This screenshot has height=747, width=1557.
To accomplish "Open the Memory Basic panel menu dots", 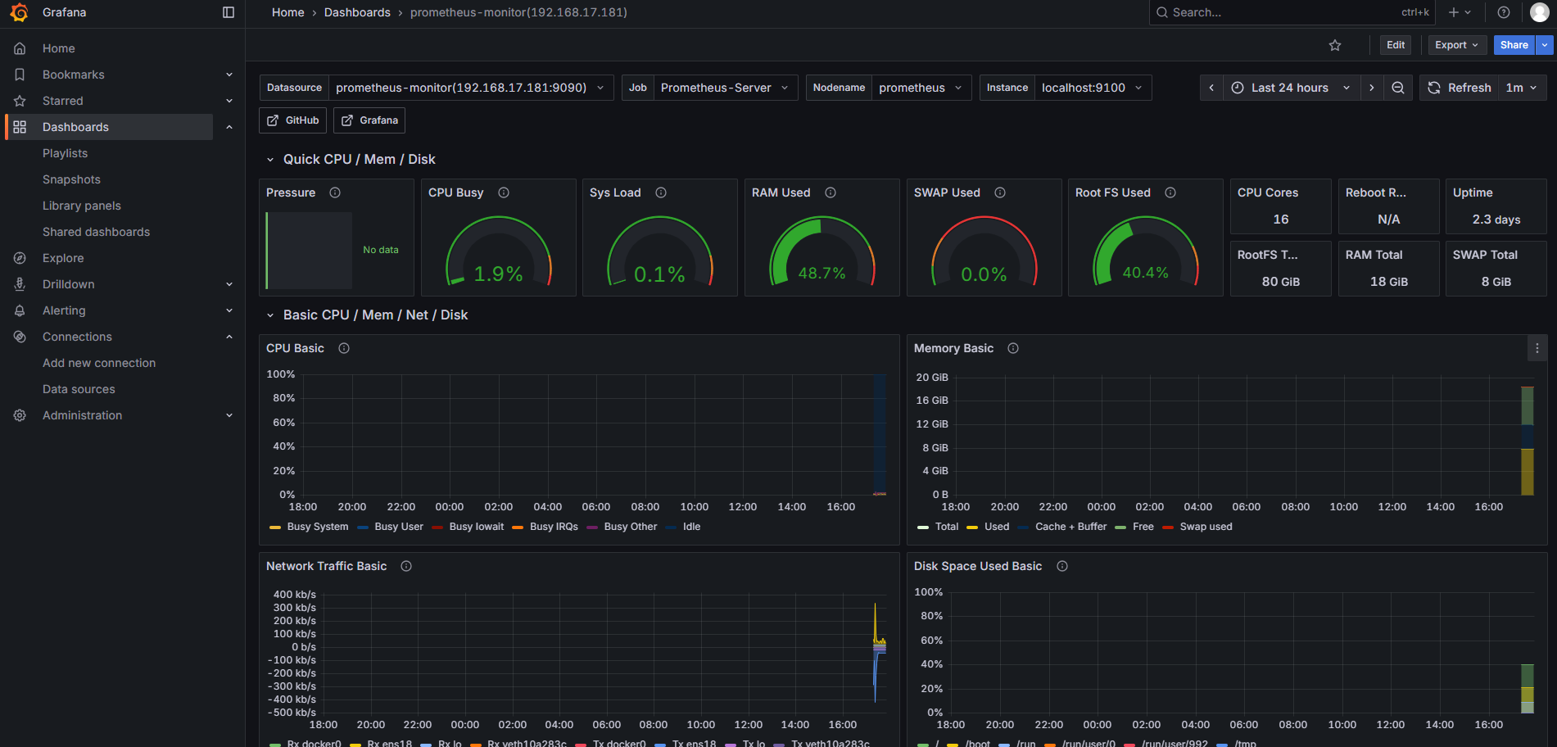I will click(1537, 348).
